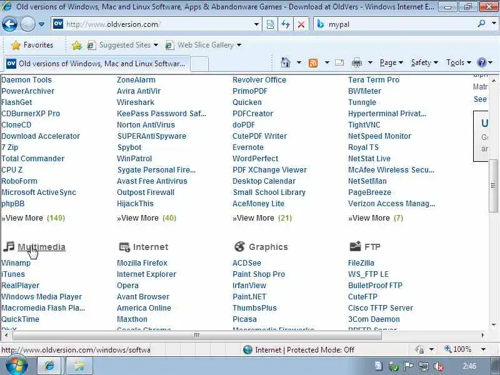Open the dropdown arrow next to the Home icon
This screenshot has height=375, width=500.
point(299,62)
